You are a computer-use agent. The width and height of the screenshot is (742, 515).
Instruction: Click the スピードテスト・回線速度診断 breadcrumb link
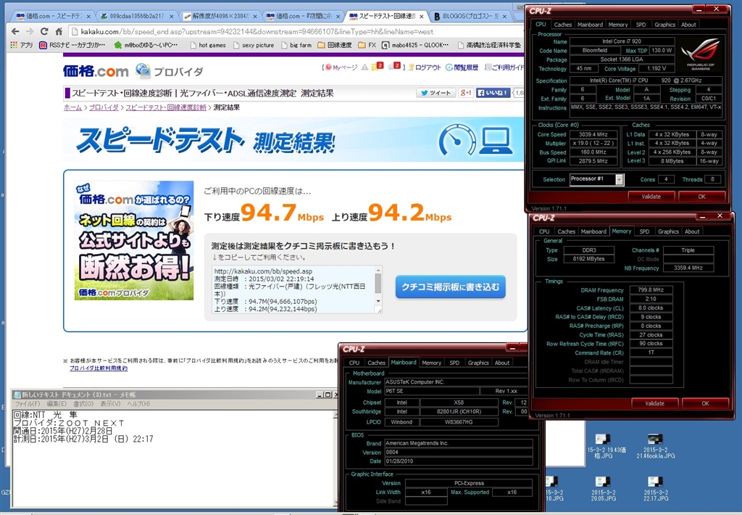tap(166, 107)
